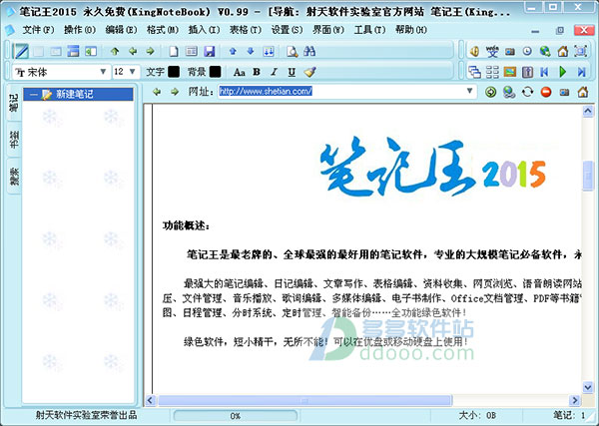The height and width of the screenshot is (426, 599).
Task: Toggle the side panel icon with green arrow
Action: tap(91, 51)
